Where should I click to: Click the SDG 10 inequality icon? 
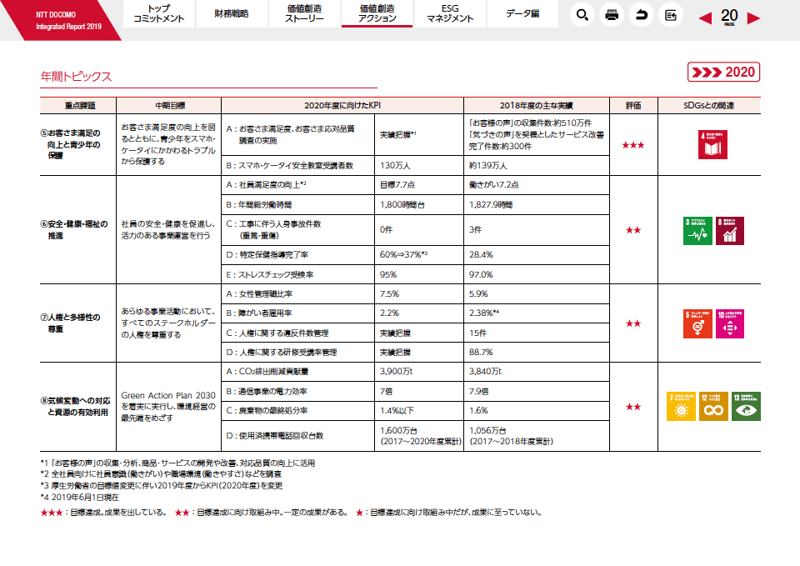730,323
